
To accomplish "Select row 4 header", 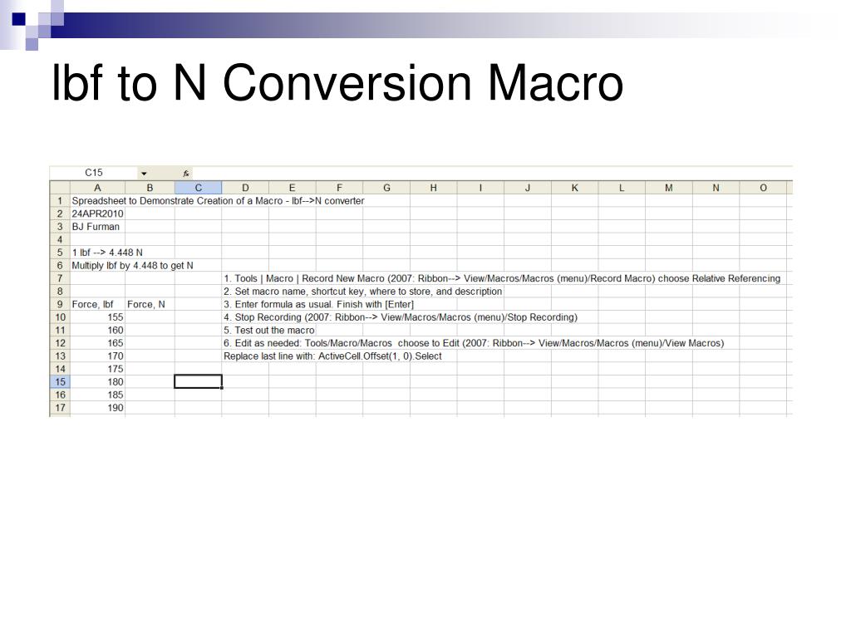I will click(60, 240).
